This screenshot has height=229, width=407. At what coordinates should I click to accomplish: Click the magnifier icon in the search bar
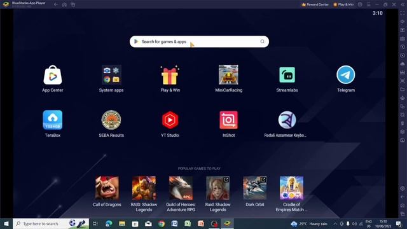click(263, 41)
